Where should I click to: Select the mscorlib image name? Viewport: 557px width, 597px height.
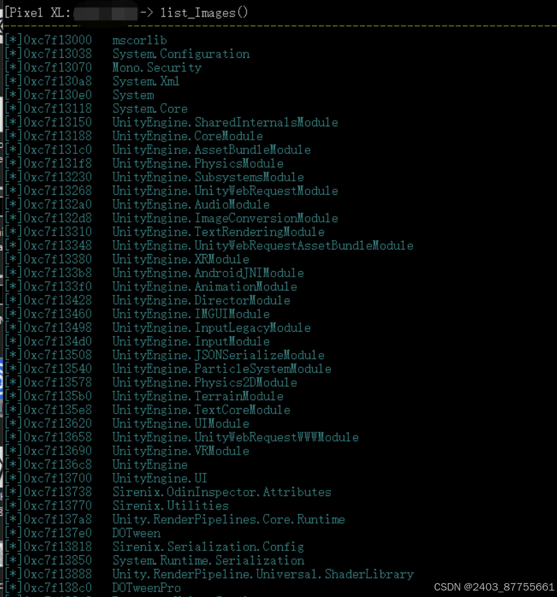pyautogui.click(x=140, y=40)
